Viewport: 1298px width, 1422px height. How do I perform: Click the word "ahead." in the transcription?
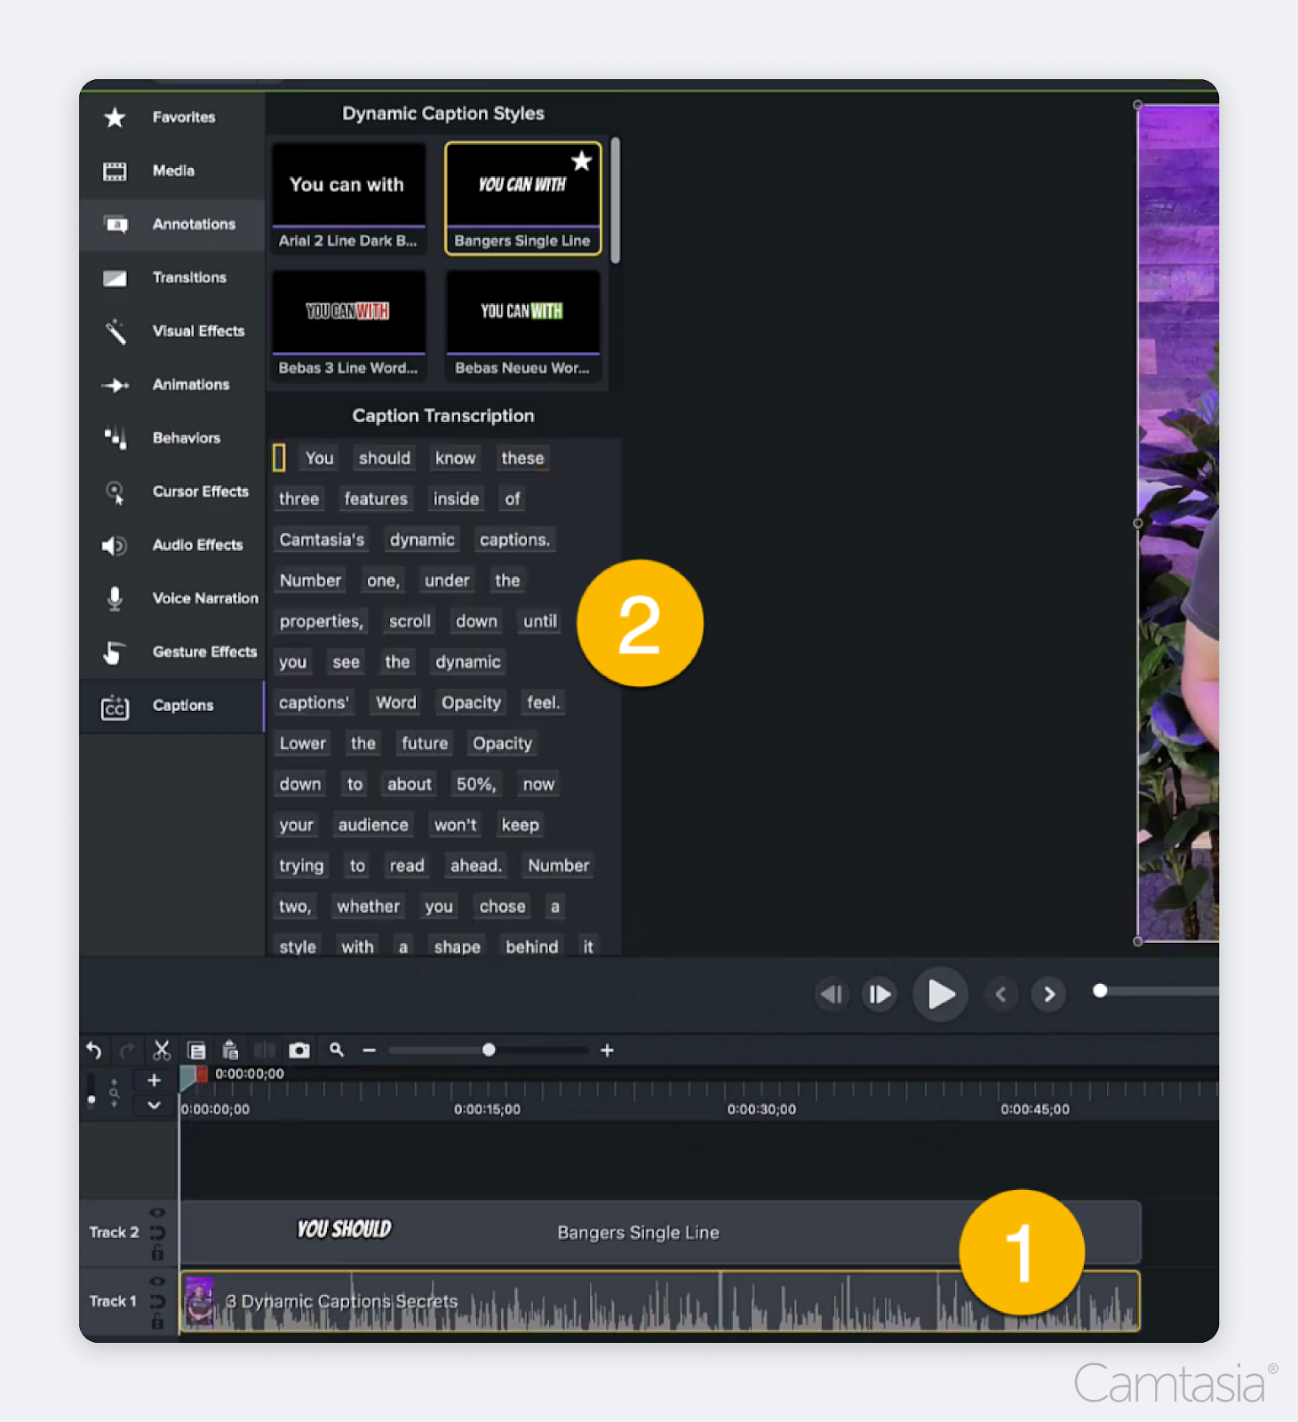pyautogui.click(x=476, y=866)
